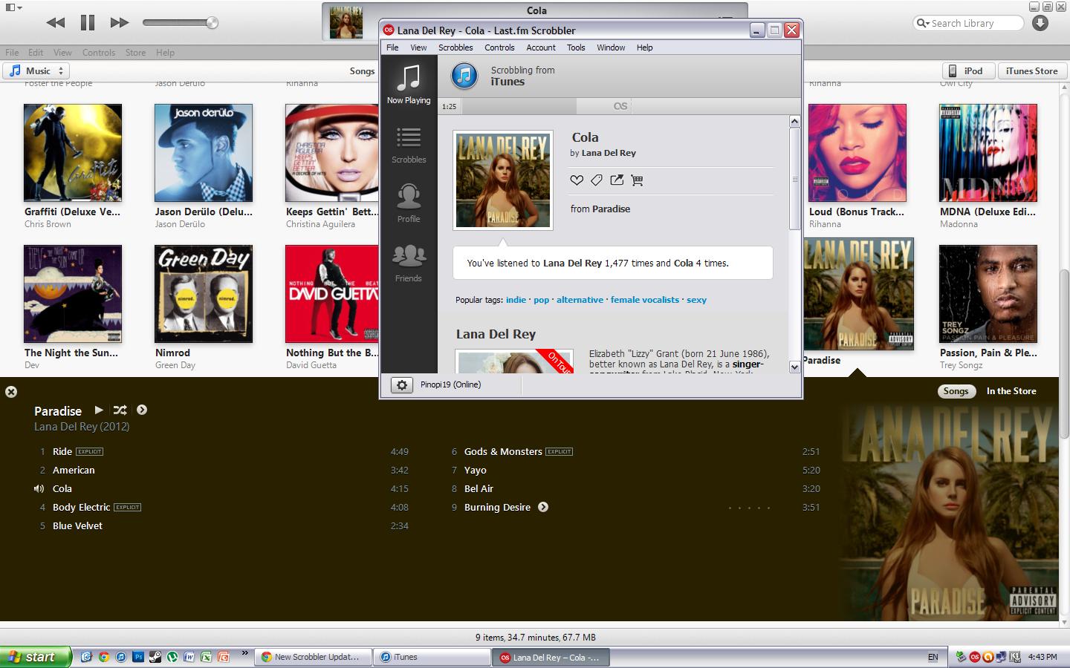The width and height of the screenshot is (1070, 668).
Task: Buy the track via shopping cart icon
Action: (x=637, y=180)
